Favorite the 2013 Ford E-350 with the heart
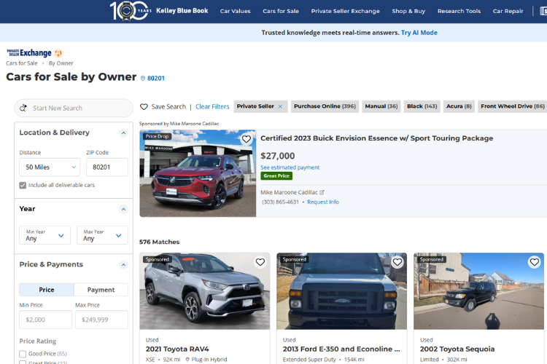The image size is (547, 364). pos(397,262)
